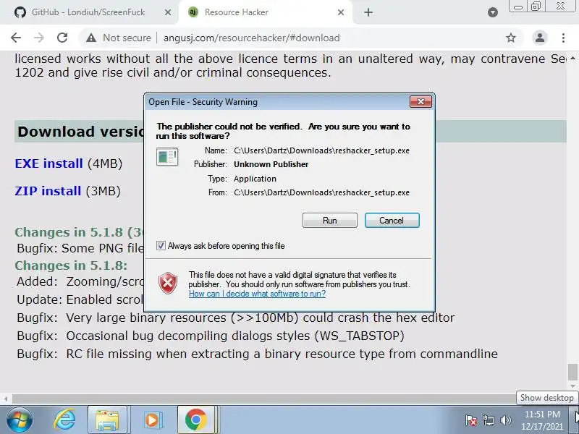Click the taskbar clock showing 11:51 PM

(x=542, y=420)
